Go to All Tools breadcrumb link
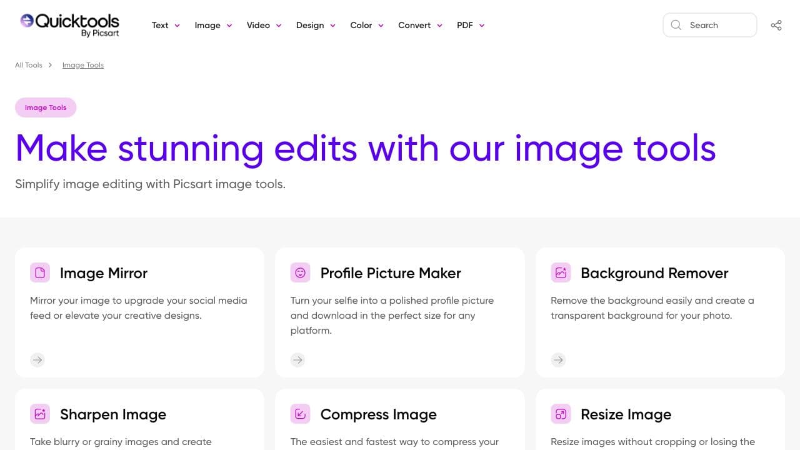The height and width of the screenshot is (450, 800). [29, 65]
